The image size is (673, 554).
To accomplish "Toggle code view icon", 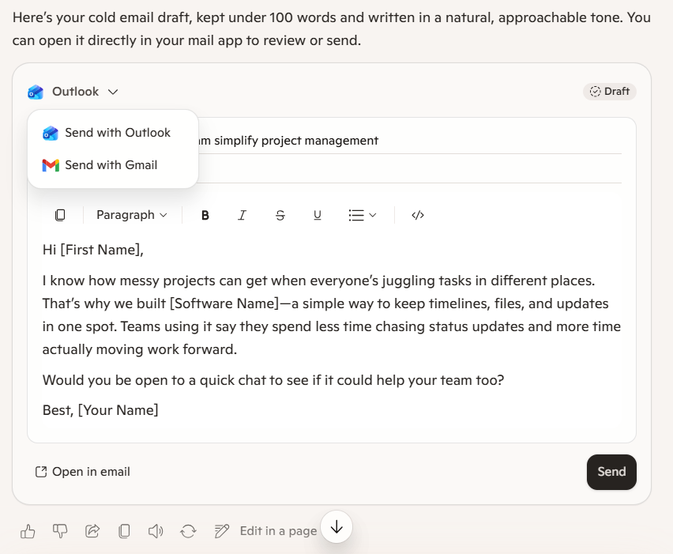I will click(x=418, y=215).
